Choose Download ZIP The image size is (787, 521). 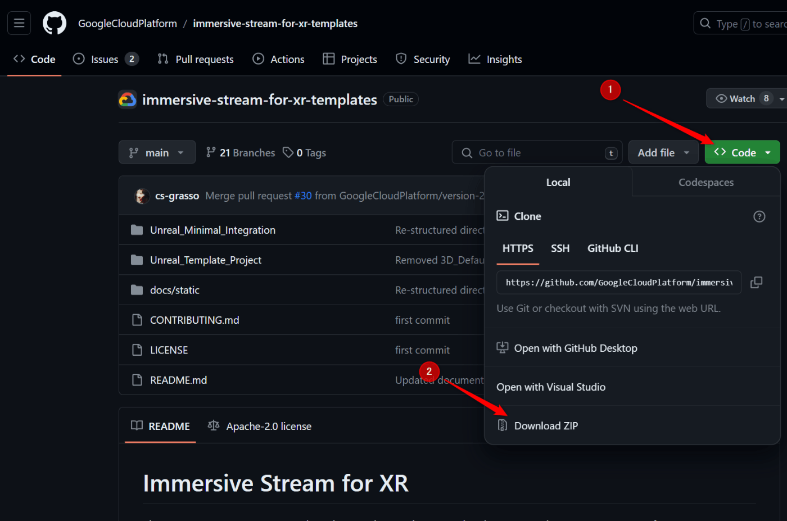tap(632, 425)
